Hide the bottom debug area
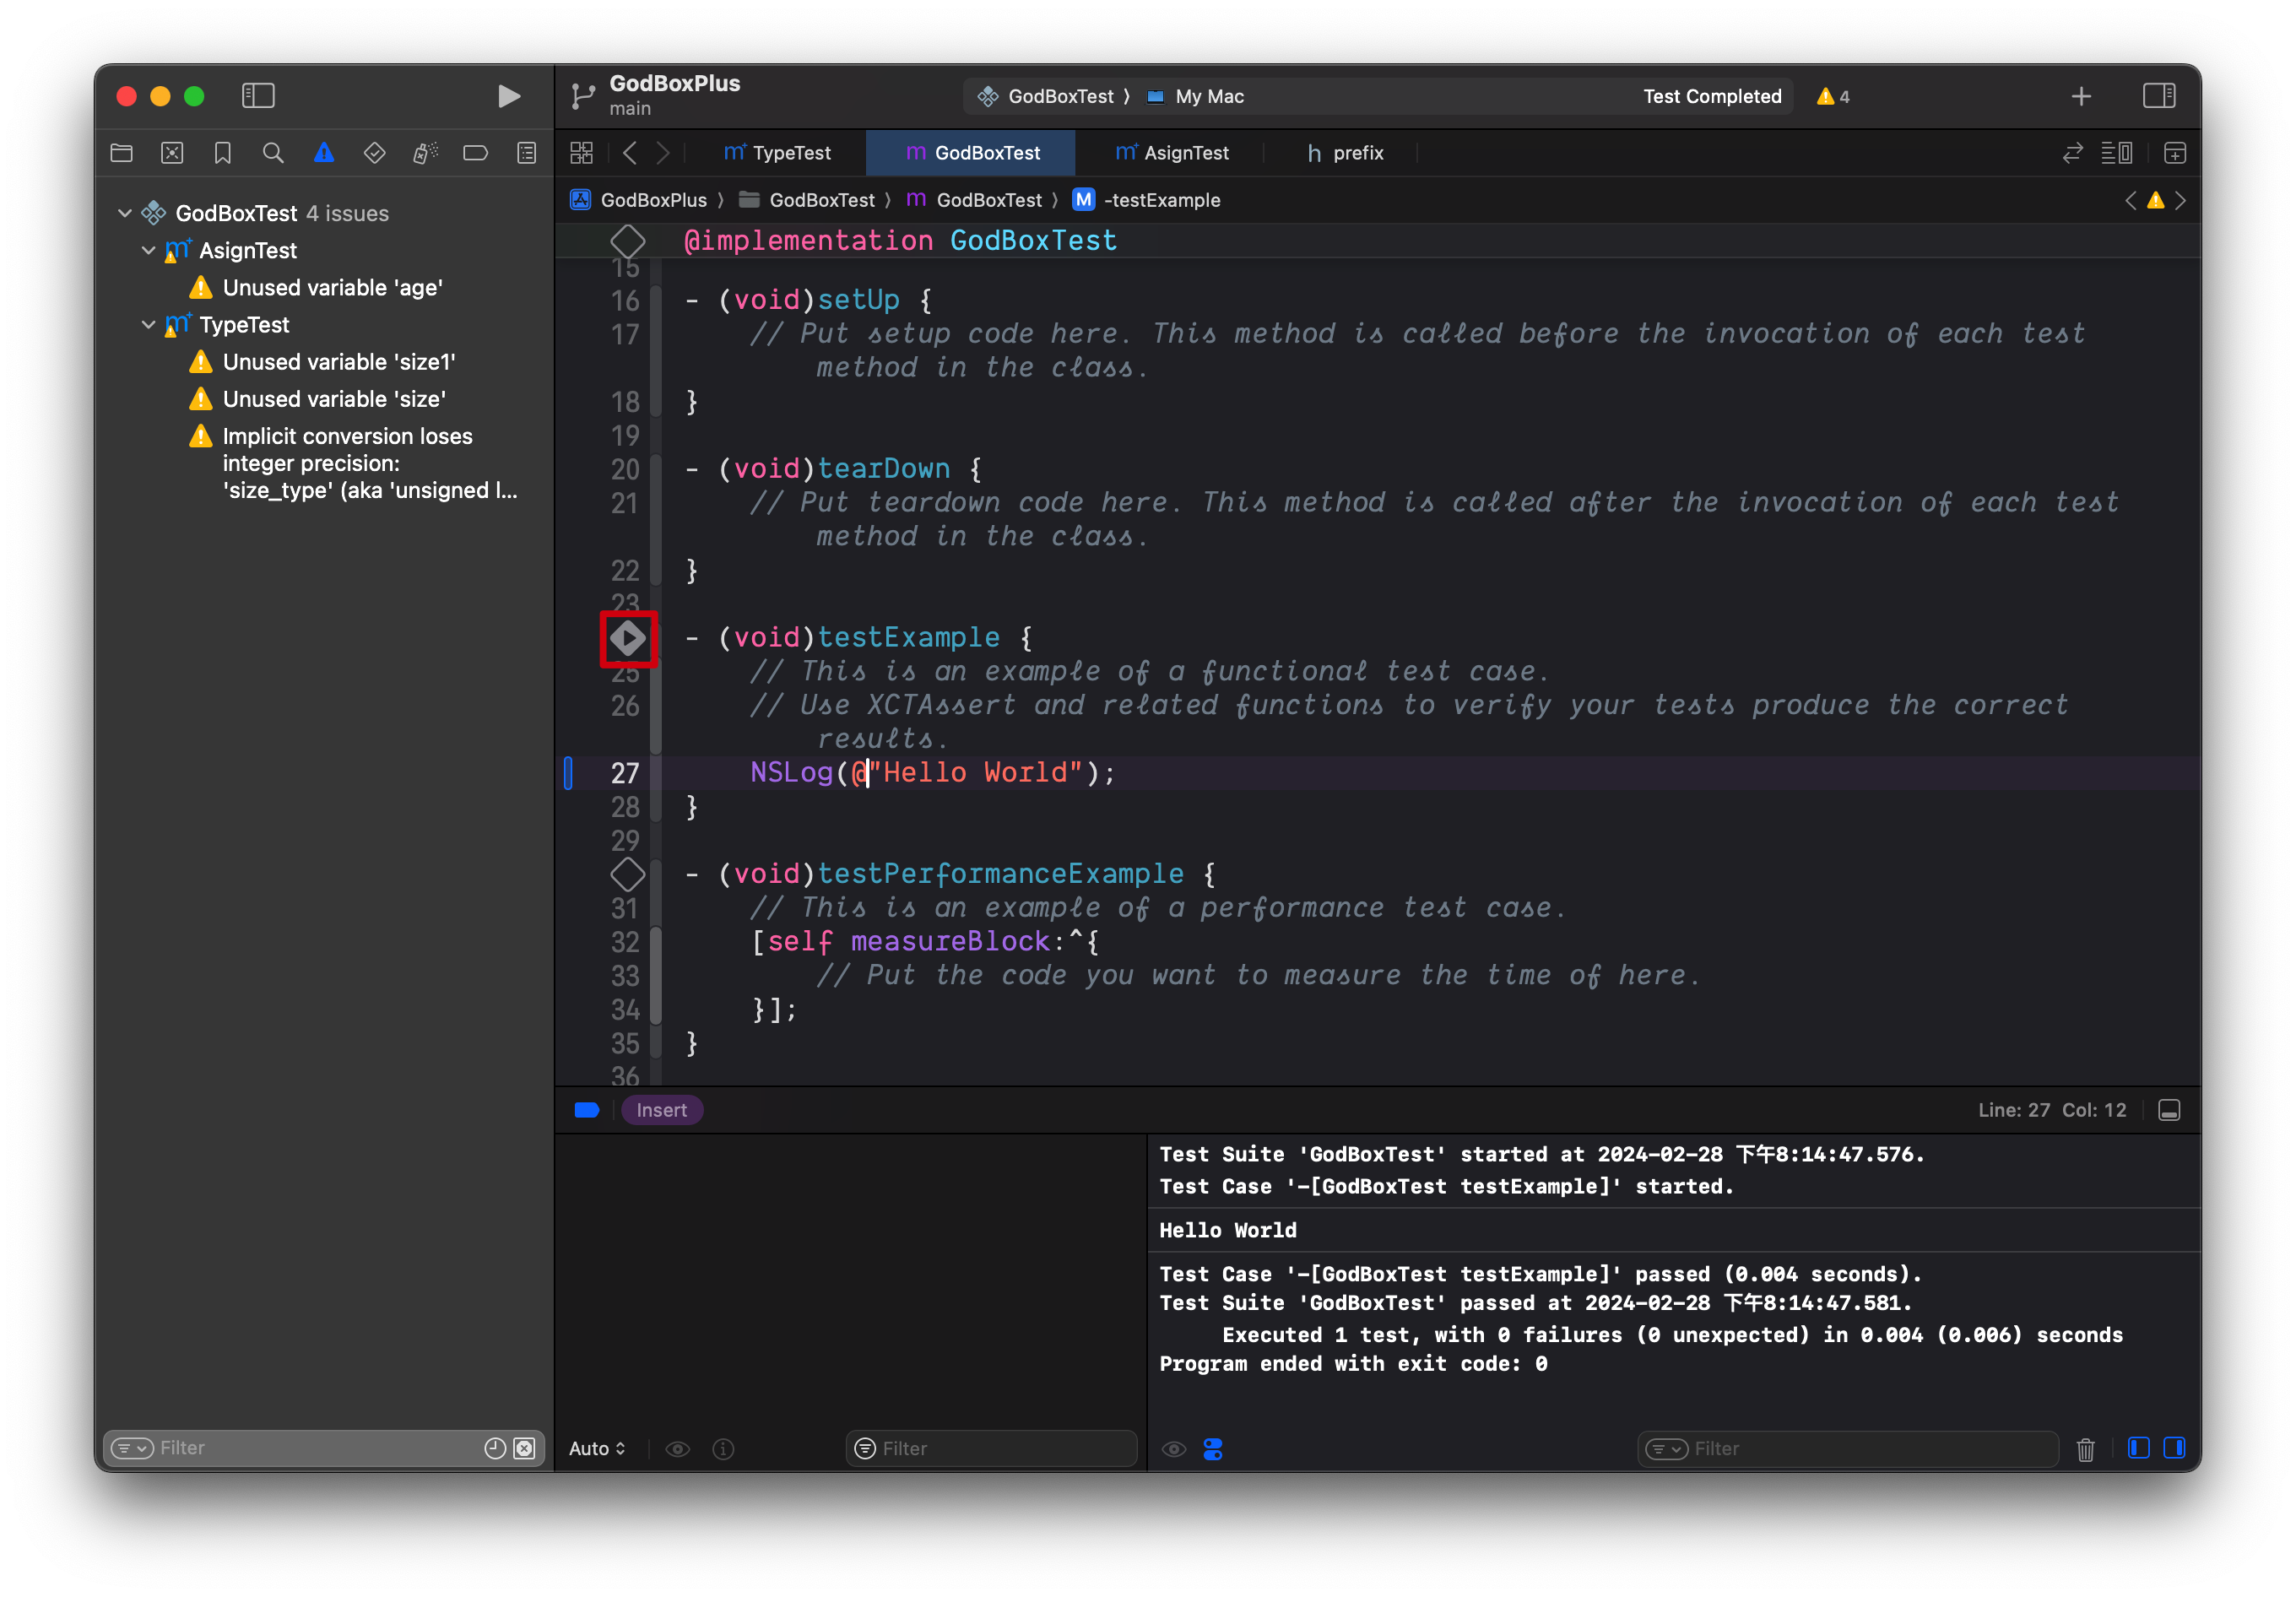2296x1597 pixels. click(x=2169, y=1110)
